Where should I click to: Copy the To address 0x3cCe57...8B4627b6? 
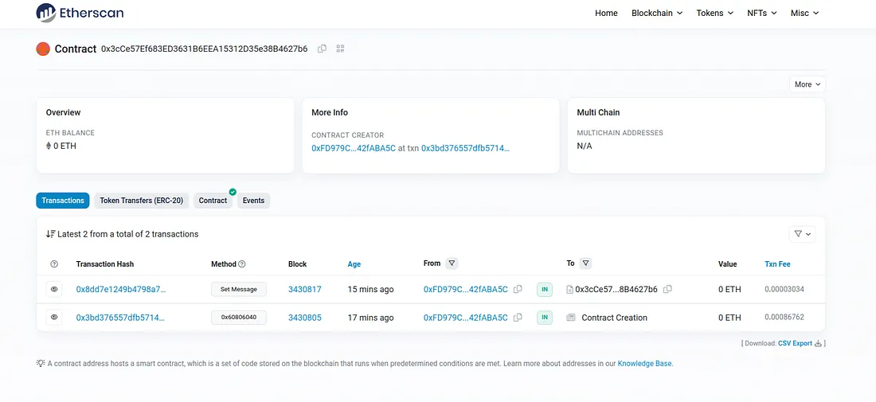coord(667,290)
